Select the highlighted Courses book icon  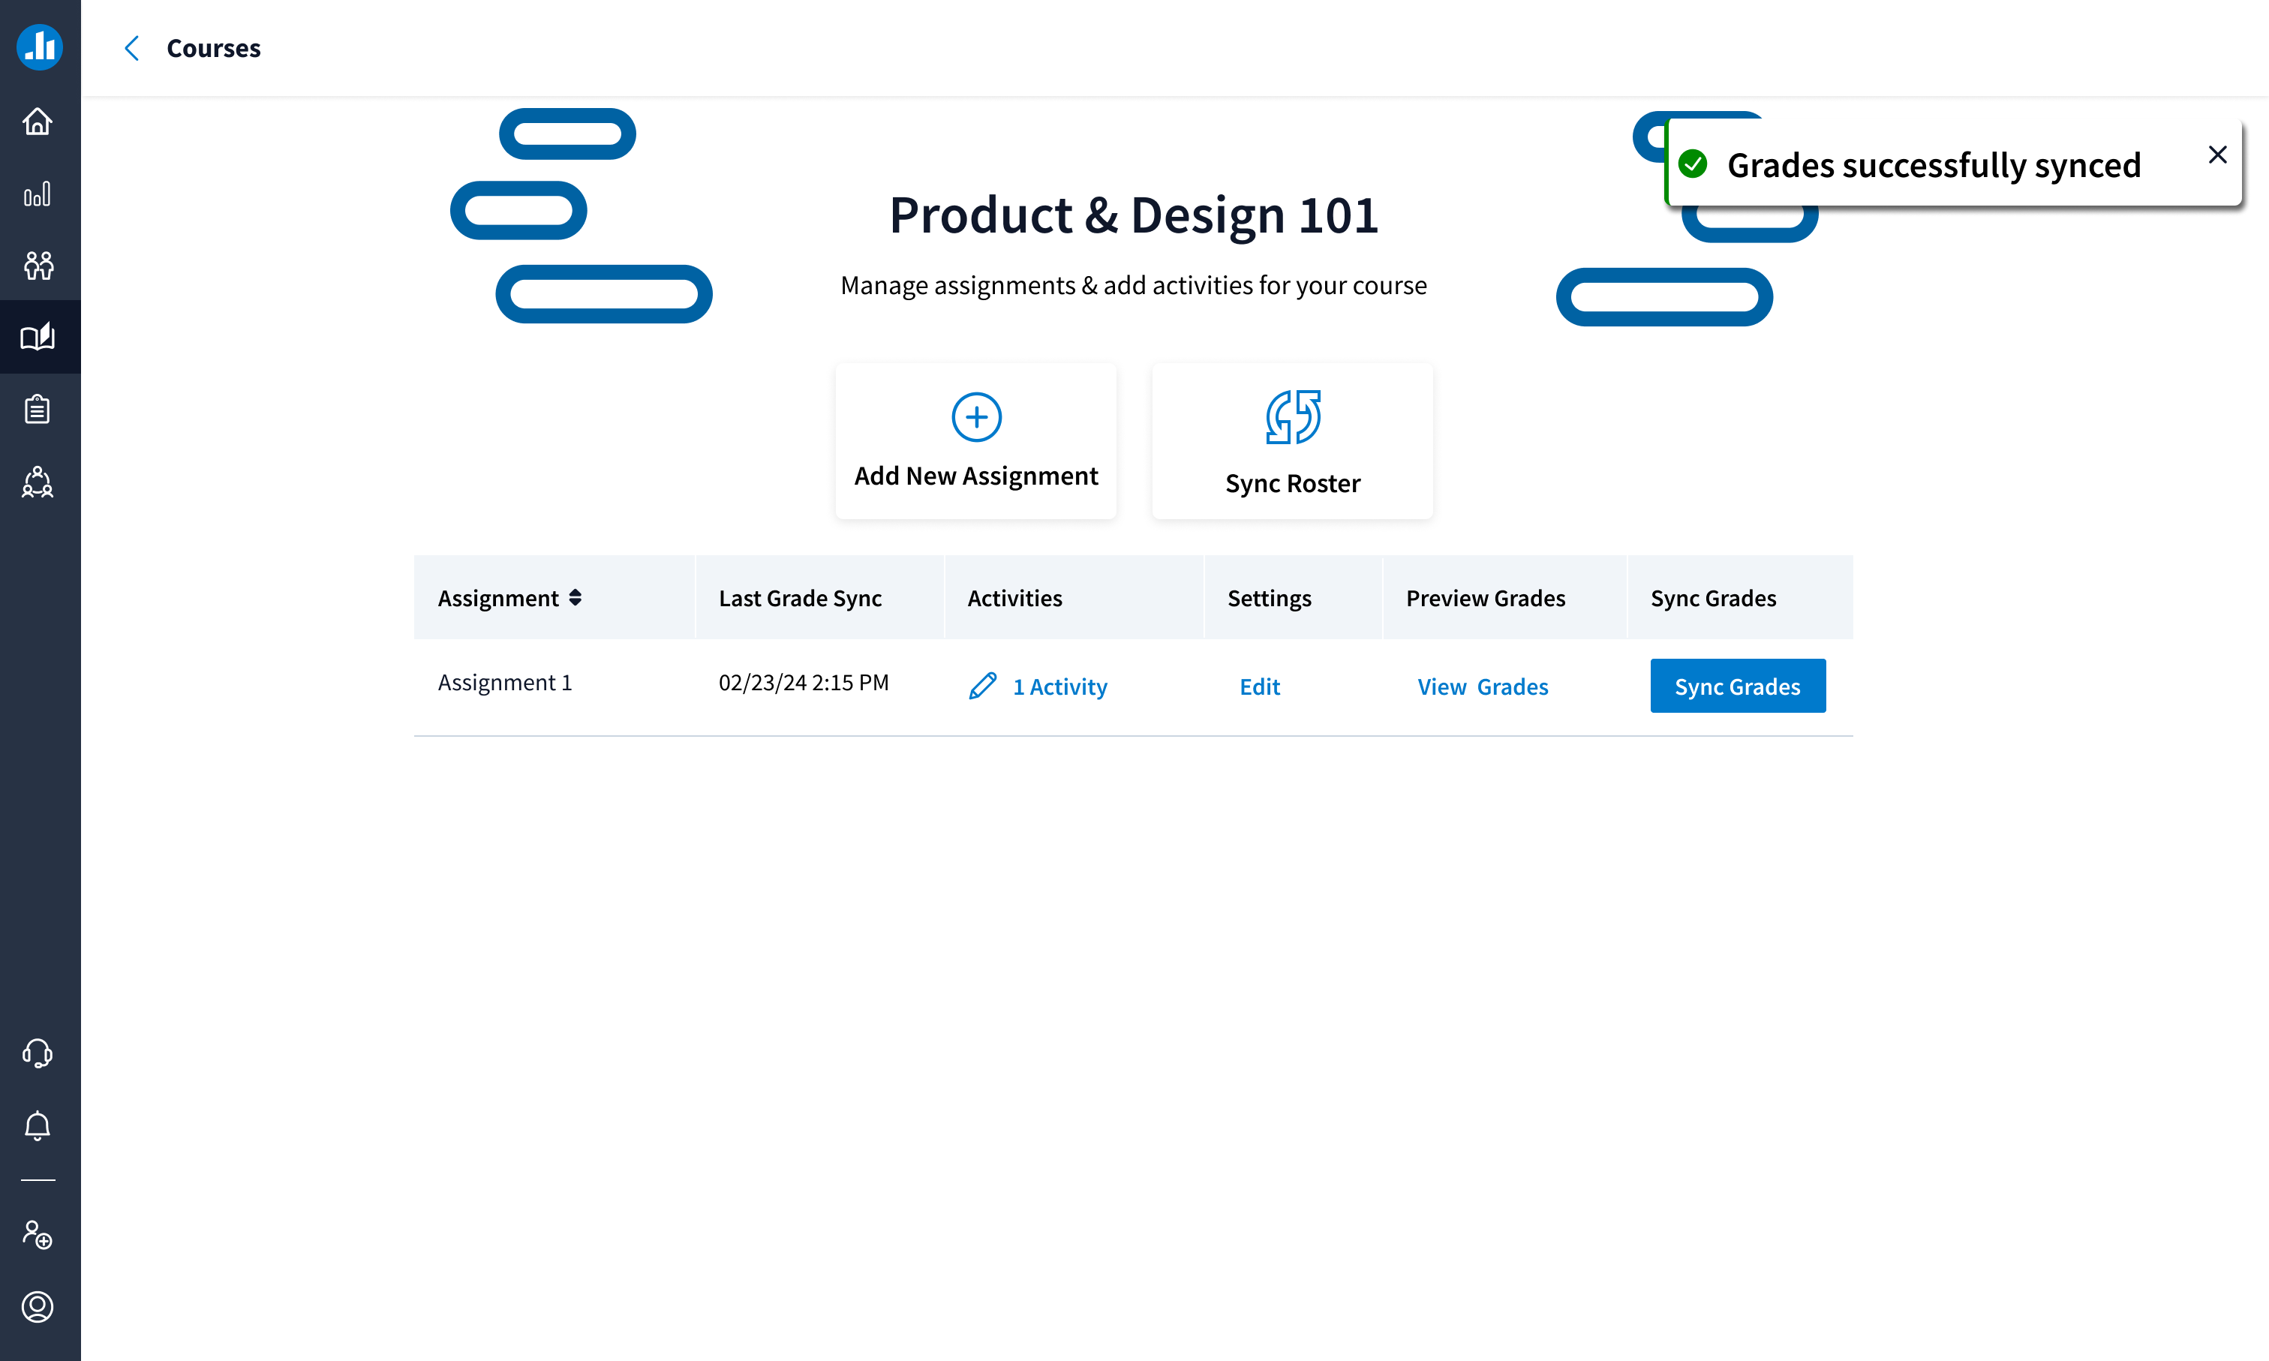click(38, 337)
